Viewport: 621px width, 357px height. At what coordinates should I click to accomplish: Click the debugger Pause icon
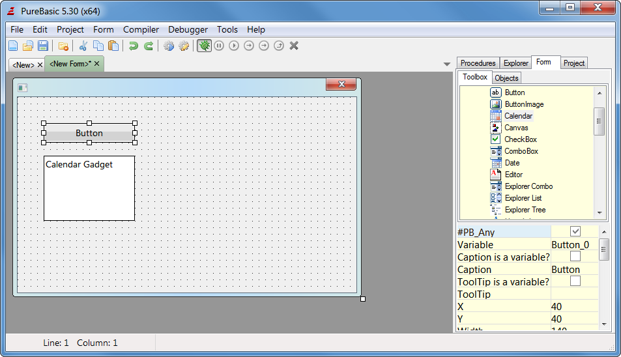(219, 46)
